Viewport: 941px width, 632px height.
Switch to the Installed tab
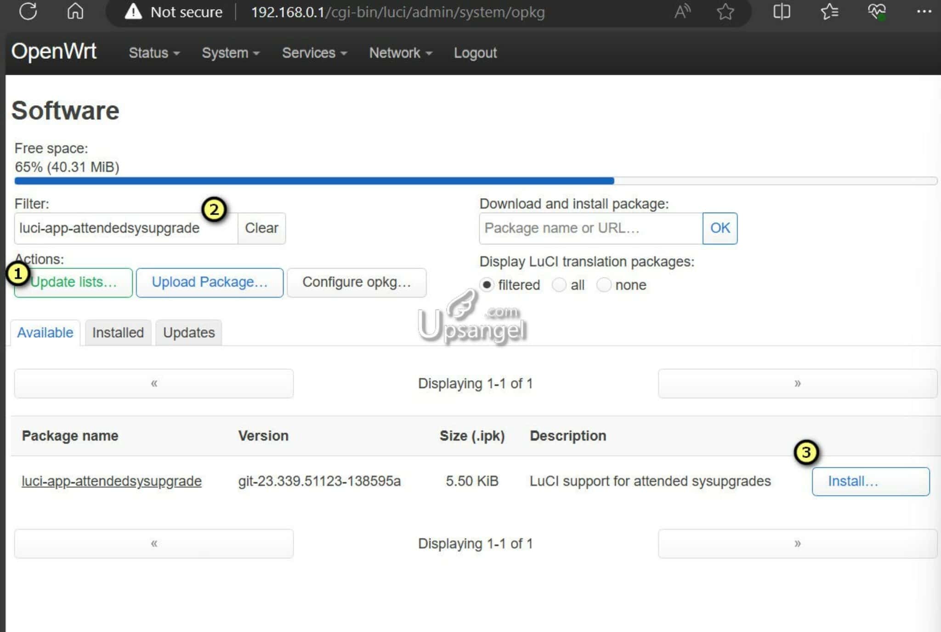[x=118, y=332]
